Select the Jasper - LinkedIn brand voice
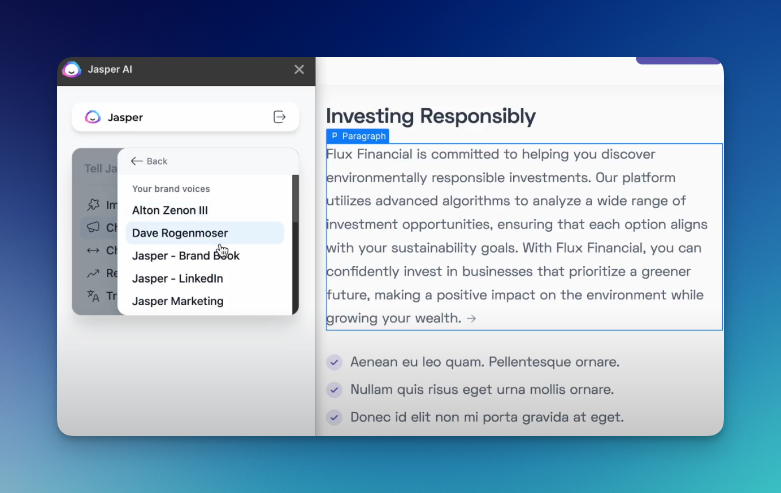This screenshot has height=493, width=781. 205,279
